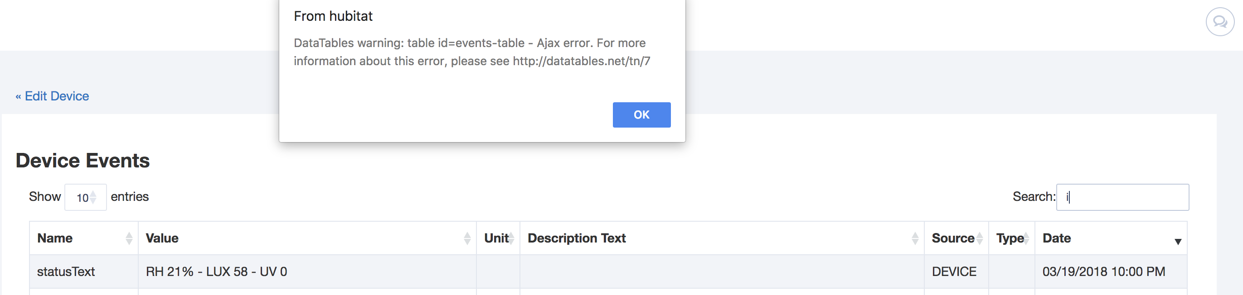This screenshot has height=295, width=1243.
Task: Click the Date column header
Action: coord(1057,238)
